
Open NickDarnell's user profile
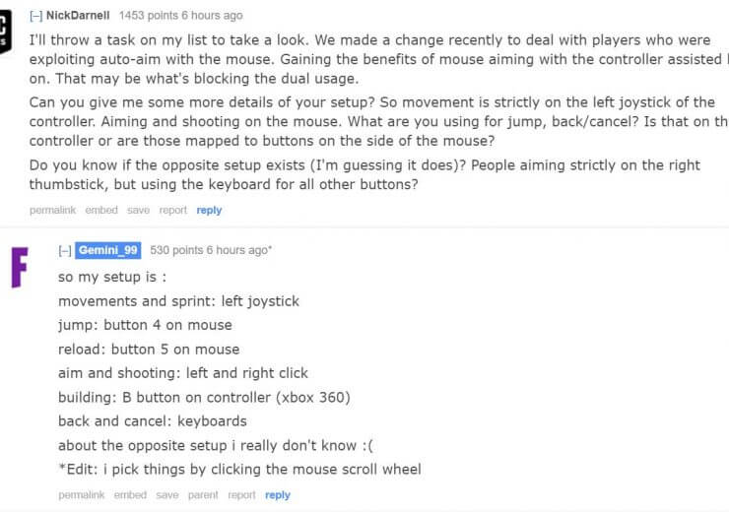pyautogui.click(x=78, y=16)
